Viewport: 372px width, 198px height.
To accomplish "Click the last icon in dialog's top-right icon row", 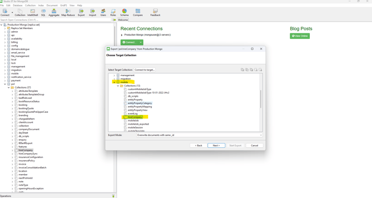I will click(260, 70).
